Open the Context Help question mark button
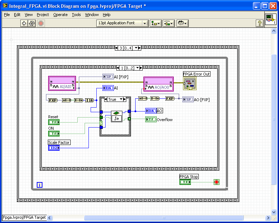279x223 pixels. pyautogui.click(x=260, y=23)
